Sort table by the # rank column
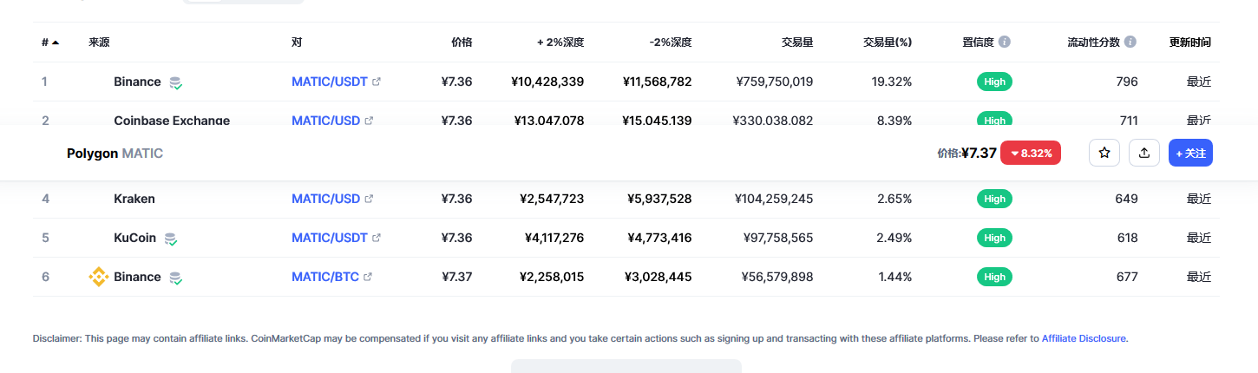Viewport: 1258px width, 373px height. click(x=49, y=42)
